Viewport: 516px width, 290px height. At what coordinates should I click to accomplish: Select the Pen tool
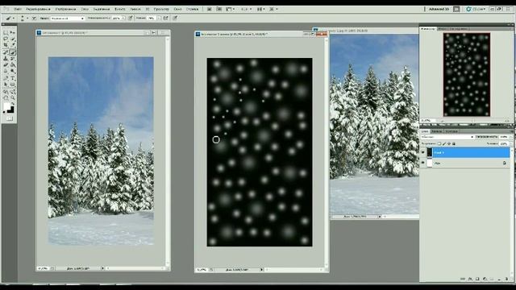point(6,78)
